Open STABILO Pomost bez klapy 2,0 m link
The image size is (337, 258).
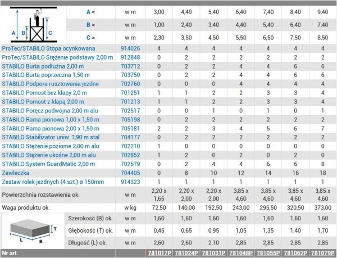coord(44,93)
